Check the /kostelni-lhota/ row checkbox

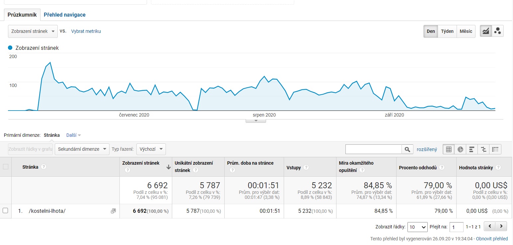[x=5, y=210]
